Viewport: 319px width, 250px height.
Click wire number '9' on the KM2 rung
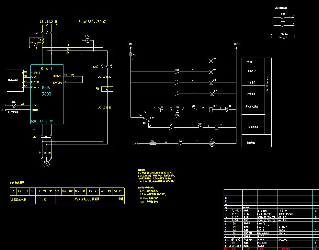tap(193, 81)
